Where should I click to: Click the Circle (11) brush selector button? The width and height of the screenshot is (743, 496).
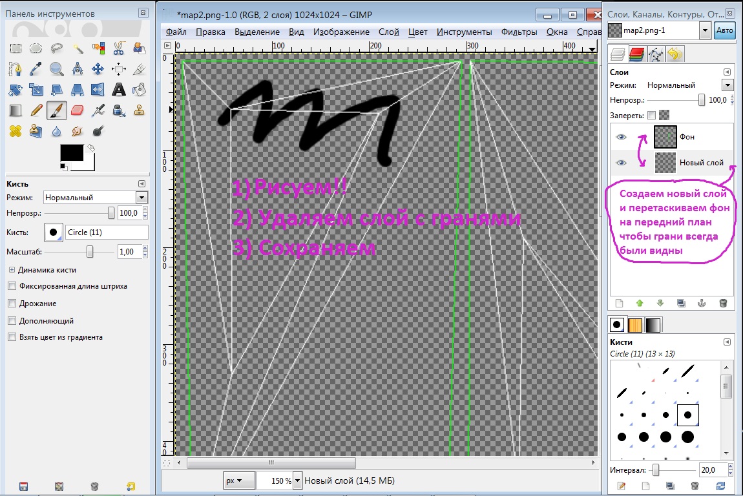[x=53, y=232]
